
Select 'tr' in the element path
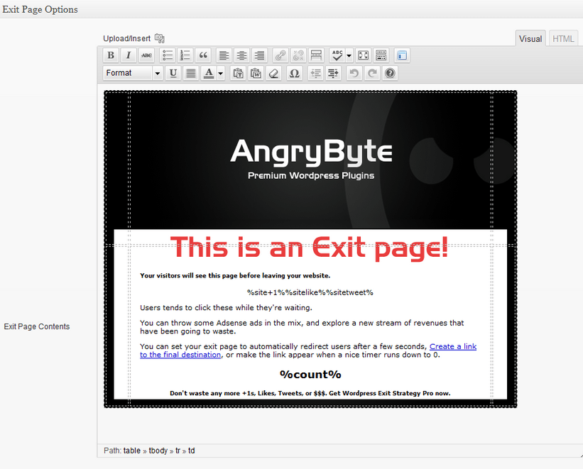(x=178, y=451)
